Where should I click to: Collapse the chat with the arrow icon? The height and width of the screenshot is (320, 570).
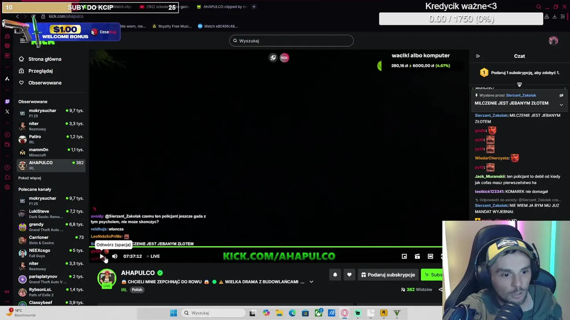click(478, 56)
